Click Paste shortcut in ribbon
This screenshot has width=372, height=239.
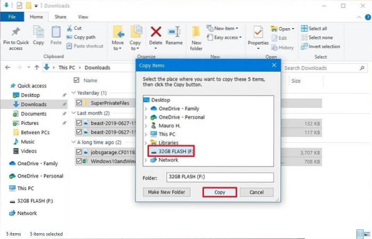click(x=85, y=46)
